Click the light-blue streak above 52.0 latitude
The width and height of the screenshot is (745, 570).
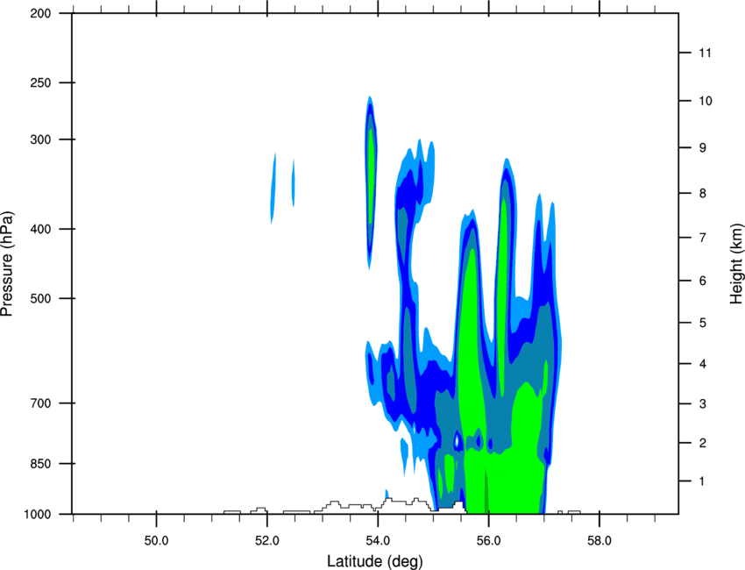pos(273,189)
